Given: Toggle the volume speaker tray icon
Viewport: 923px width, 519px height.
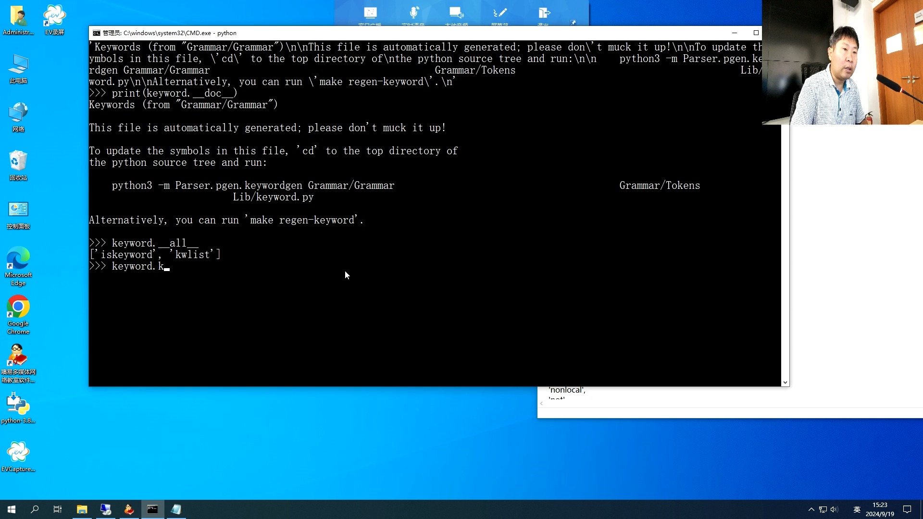Looking at the screenshot, I should pos(834,509).
